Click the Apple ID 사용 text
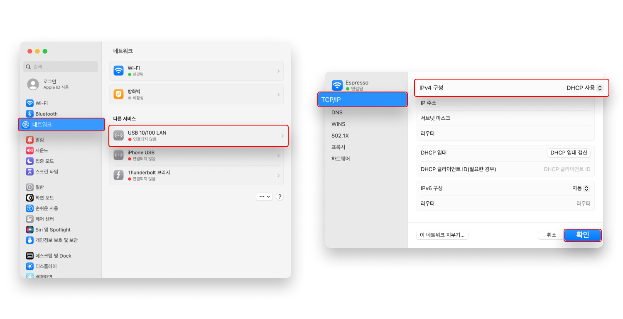The width and height of the screenshot is (623, 319). 56,87
